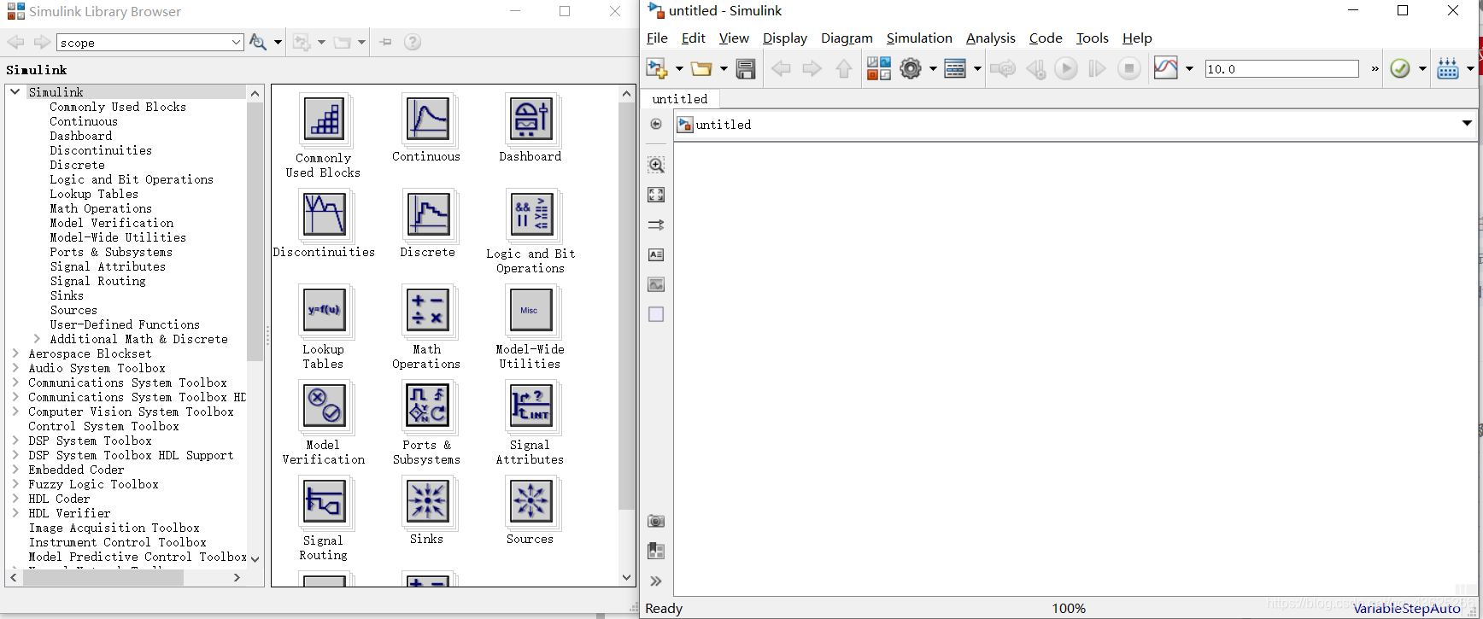Image resolution: width=1483 pixels, height=619 pixels.
Task: Open the Continuous library icon
Action: 428,120
